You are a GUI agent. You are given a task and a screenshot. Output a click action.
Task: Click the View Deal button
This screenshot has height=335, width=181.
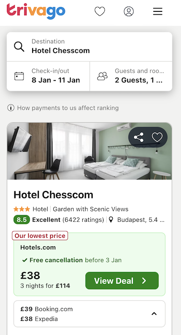point(122,281)
